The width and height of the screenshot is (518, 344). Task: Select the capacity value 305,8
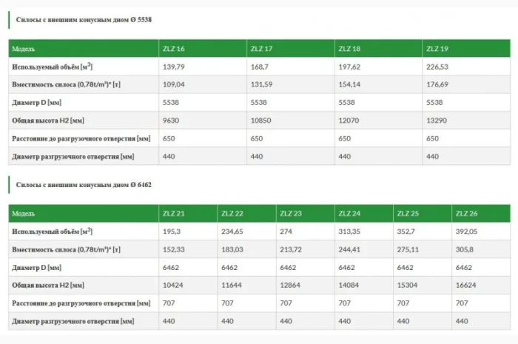pos(466,249)
